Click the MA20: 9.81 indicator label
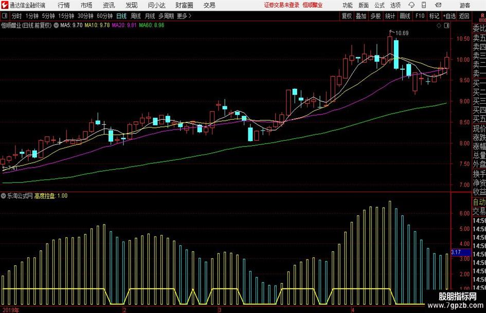The height and width of the screenshot is (313, 486). [124, 25]
